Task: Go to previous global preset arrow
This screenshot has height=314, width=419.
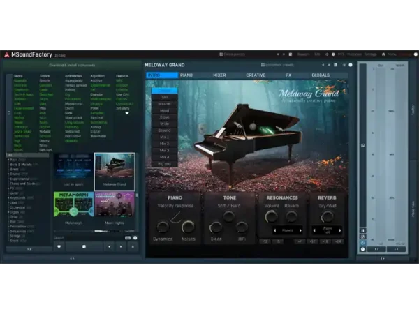Action: pyautogui.click(x=278, y=54)
